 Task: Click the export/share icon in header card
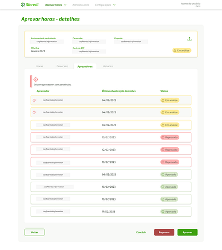(189, 39)
